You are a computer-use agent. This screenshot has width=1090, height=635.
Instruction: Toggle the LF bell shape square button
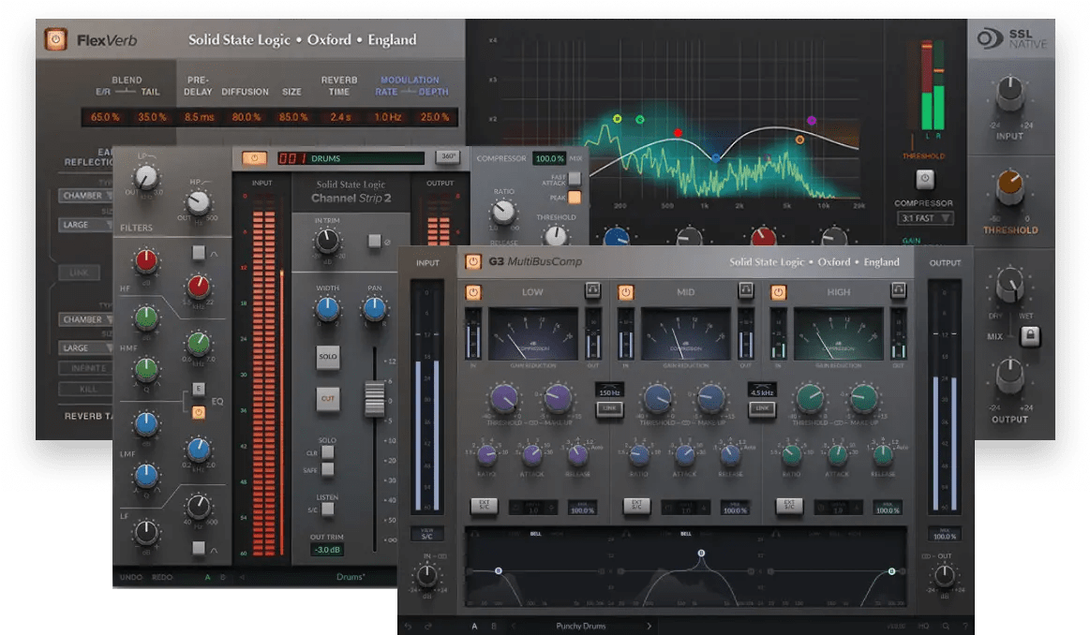(198, 548)
